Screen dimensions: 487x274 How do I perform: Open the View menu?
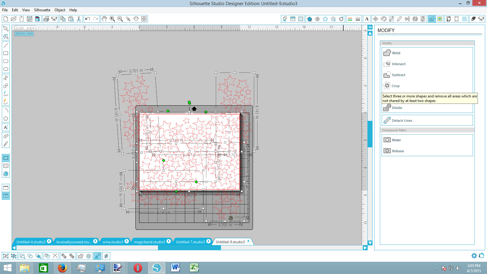point(26,10)
